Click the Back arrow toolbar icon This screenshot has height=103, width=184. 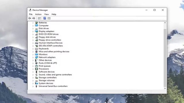[x=30, y=18]
